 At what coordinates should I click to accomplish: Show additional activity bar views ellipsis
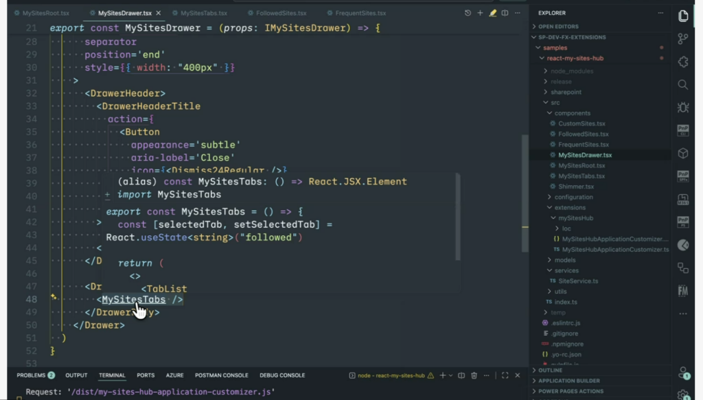[683, 314]
